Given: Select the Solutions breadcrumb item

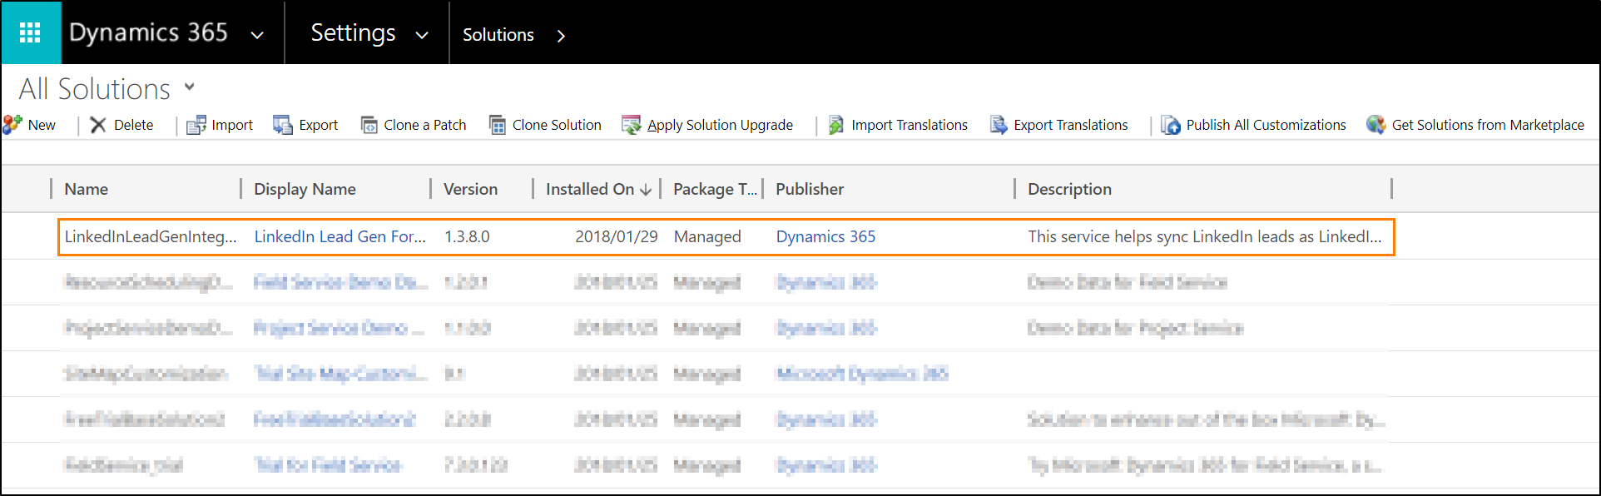Looking at the screenshot, I should [498, 35].
